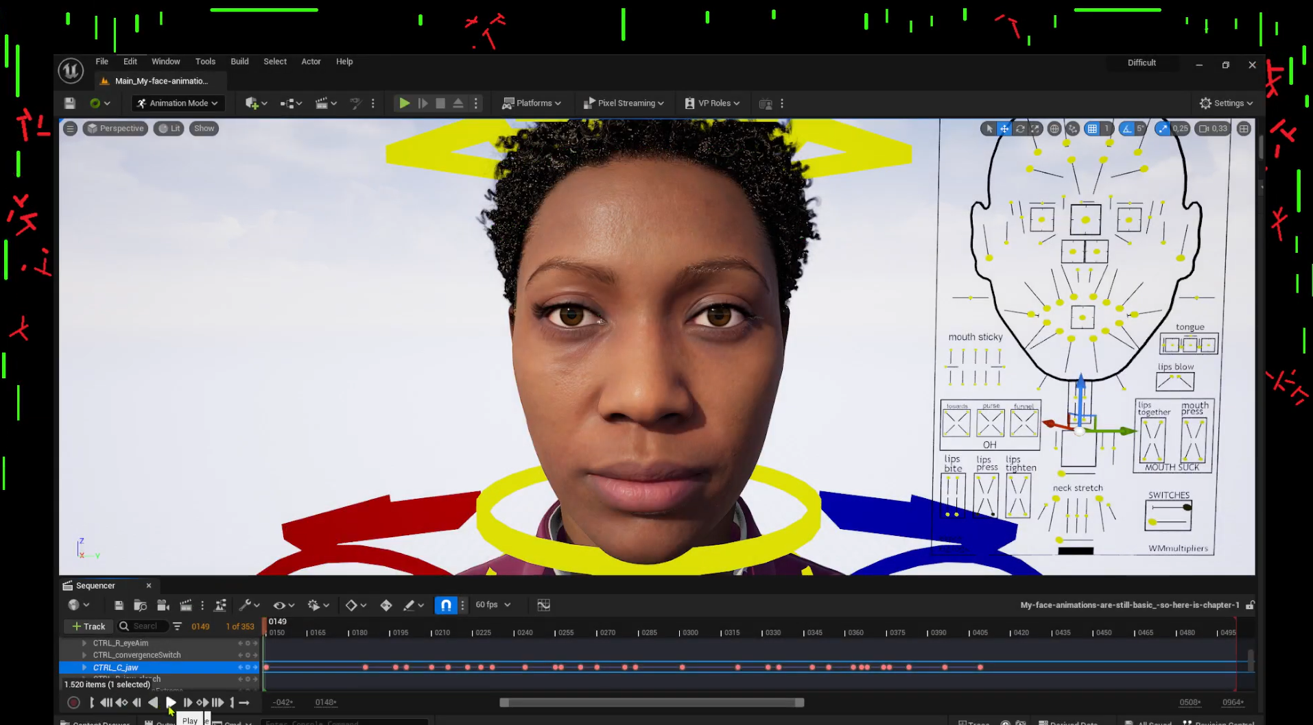Click the Sequencer record button
This screenshot has height=725, width=1313.
pos(73,702)
